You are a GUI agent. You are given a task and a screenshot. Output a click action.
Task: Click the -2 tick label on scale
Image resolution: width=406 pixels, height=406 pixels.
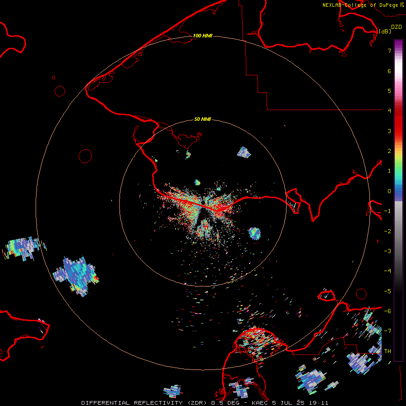tap(388, 231)
